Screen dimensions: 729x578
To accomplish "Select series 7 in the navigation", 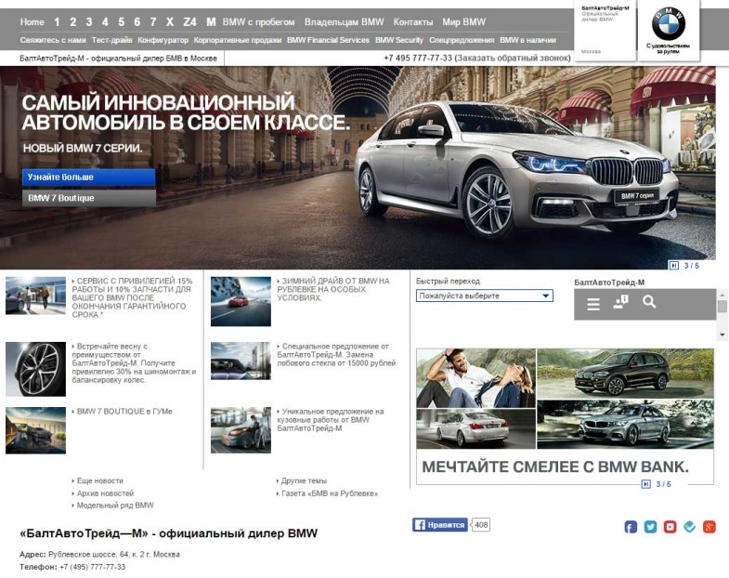I will point(153,22).
